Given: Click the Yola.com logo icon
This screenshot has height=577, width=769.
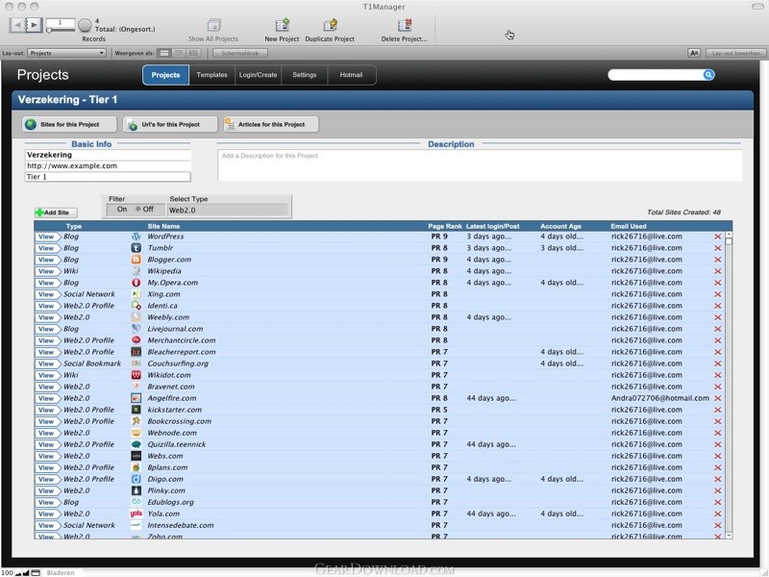Looking at the screenshot, I should (x=136, y=514).
